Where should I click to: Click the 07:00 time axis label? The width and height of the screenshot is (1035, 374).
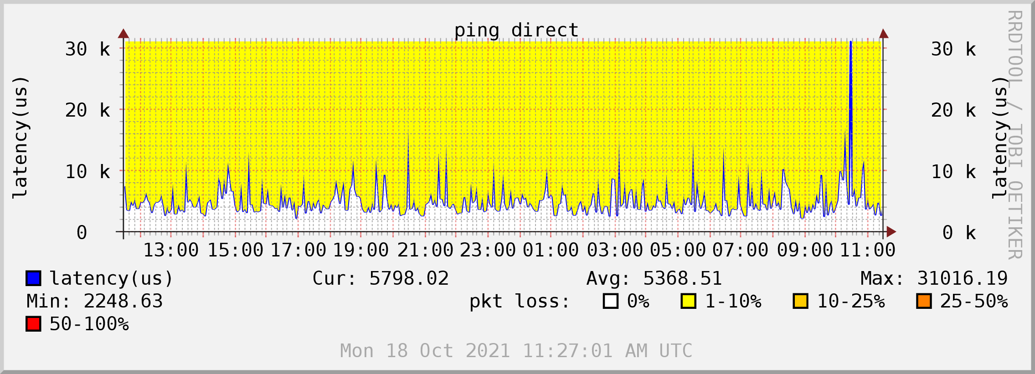point(740,250)
